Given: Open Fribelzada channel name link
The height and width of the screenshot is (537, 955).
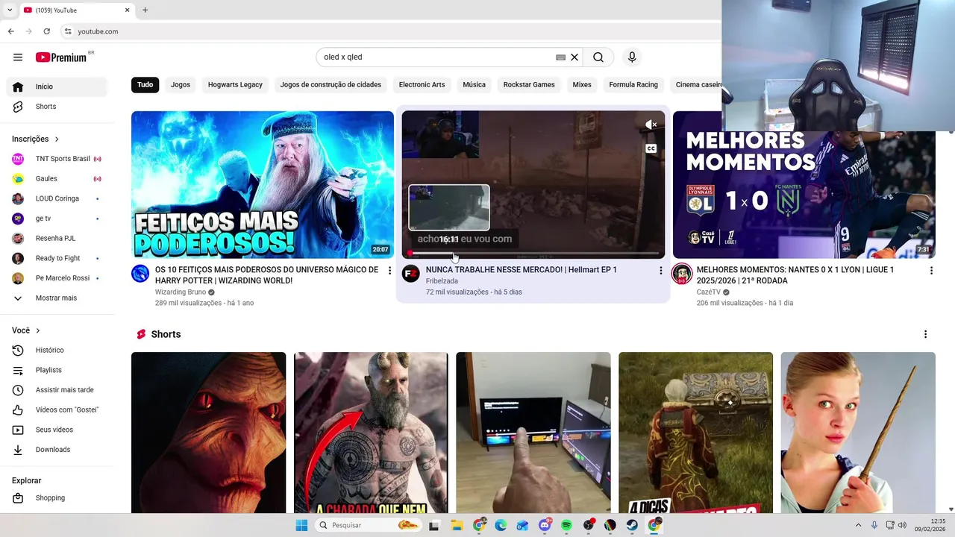Looking at the screenshot, I should [442, 281].
